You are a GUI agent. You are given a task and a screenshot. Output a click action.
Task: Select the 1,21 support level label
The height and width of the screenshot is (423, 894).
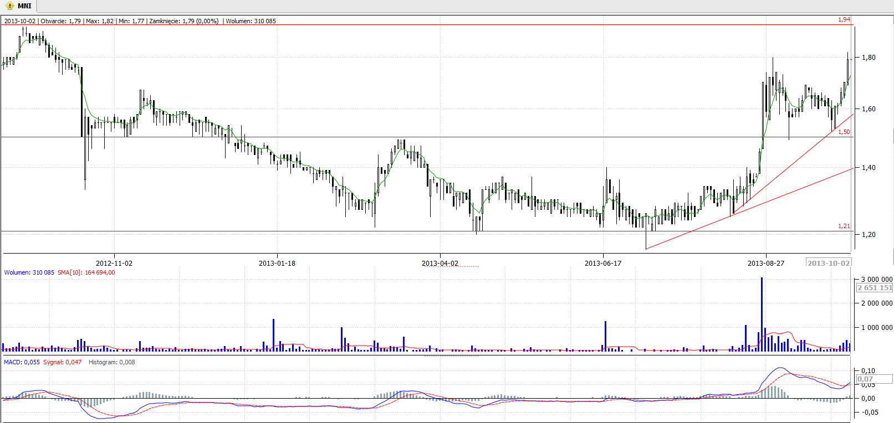point(844,226)
